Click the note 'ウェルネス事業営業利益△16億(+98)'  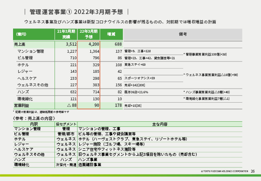coord(211,75)
